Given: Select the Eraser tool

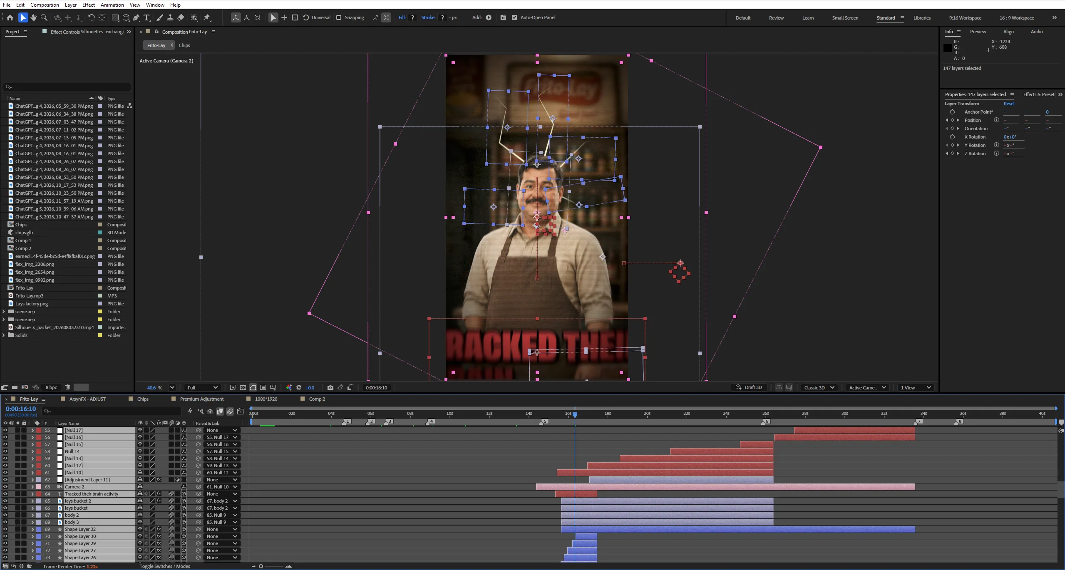Looking at the screenshot, I should (181, 17).
